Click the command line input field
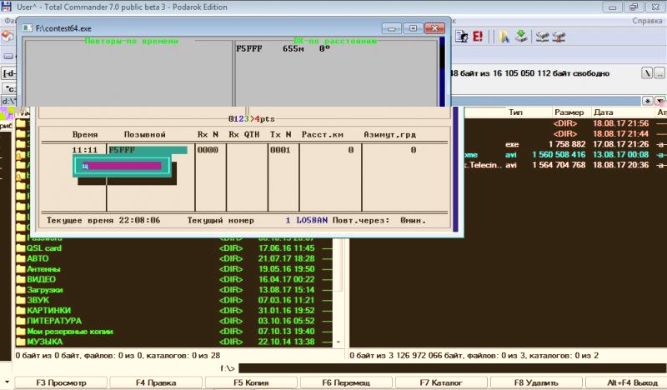667x390 pixels. point(450,367)
